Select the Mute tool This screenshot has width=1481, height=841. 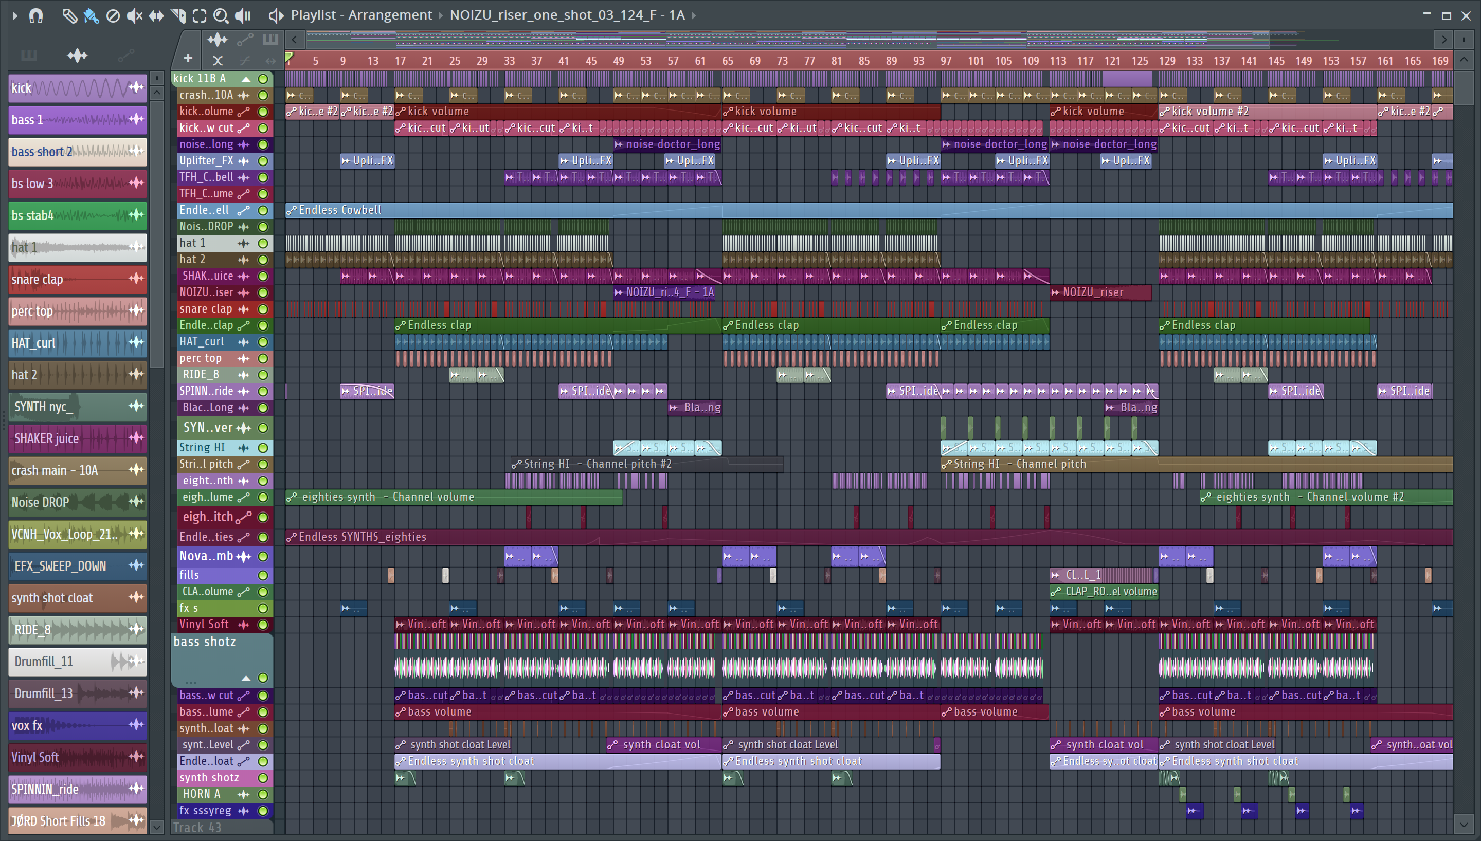pos(134,15)
